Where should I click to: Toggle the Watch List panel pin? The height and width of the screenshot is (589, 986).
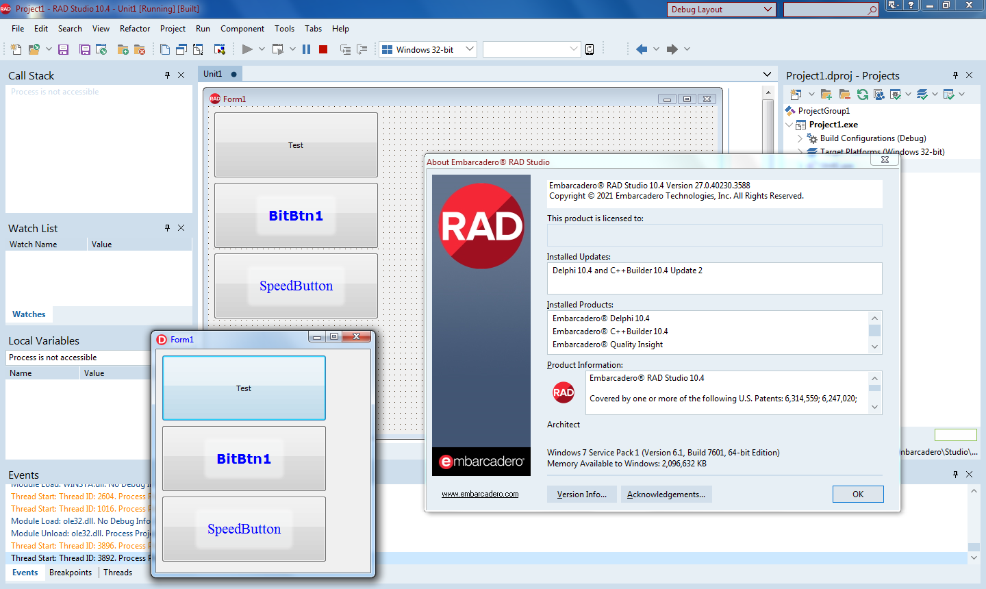[167, 228]
